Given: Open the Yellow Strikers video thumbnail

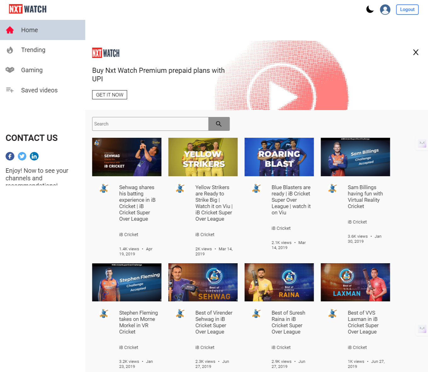Looking at the screenshot, I should coord(203,157).
